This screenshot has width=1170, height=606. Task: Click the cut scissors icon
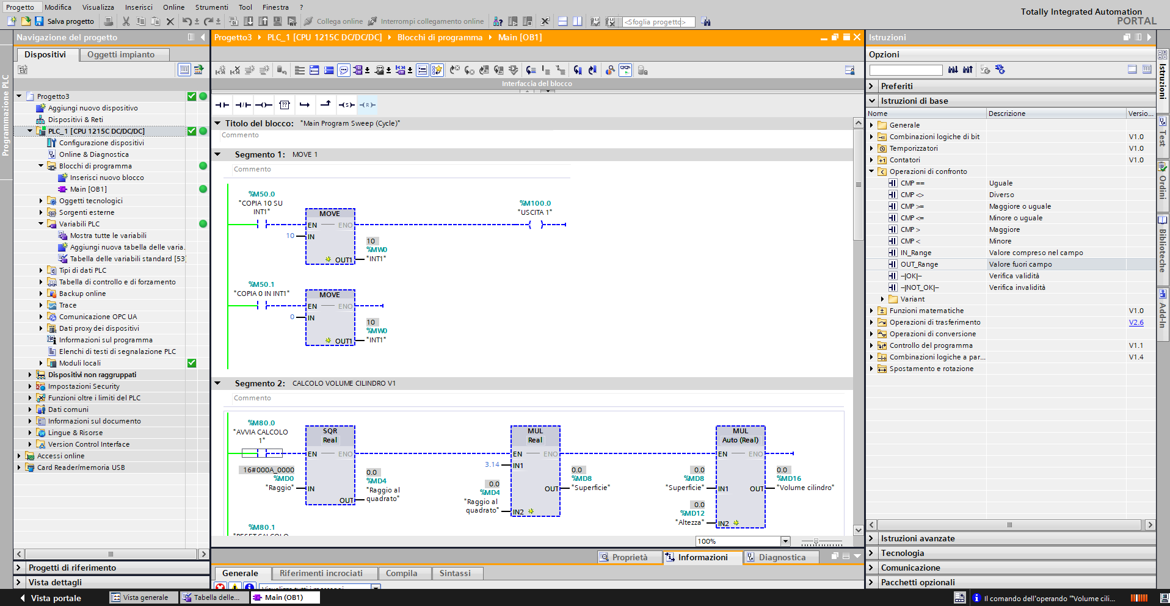tap(126, 21)
